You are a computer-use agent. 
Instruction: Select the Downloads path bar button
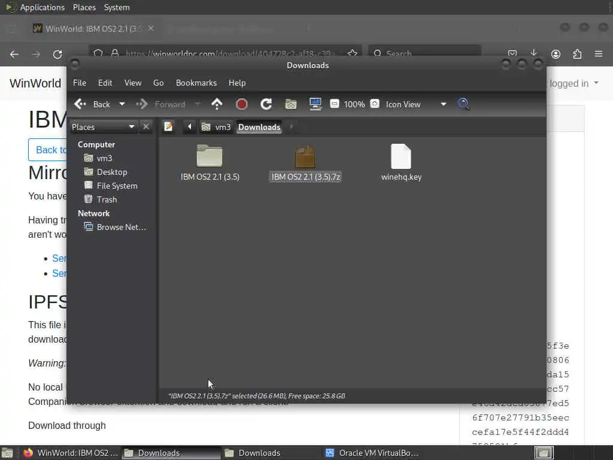click(x=259, y=127)
